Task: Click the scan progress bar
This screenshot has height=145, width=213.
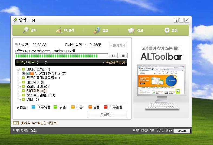Action: [x=61, y=56]
